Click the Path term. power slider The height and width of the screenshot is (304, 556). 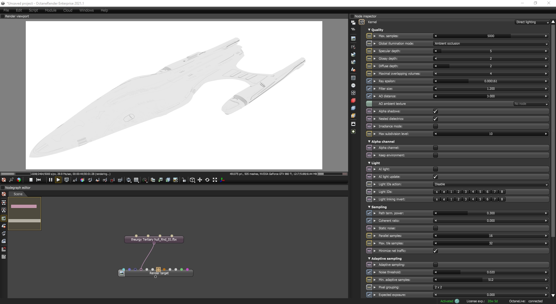pos(491,213)
